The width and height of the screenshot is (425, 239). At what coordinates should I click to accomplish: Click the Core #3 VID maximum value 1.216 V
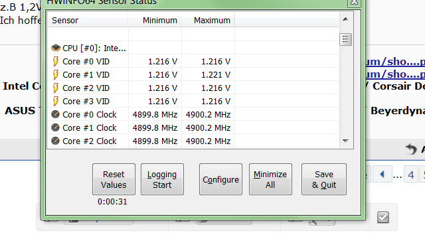pyautogui.click(x=216, y=102)
